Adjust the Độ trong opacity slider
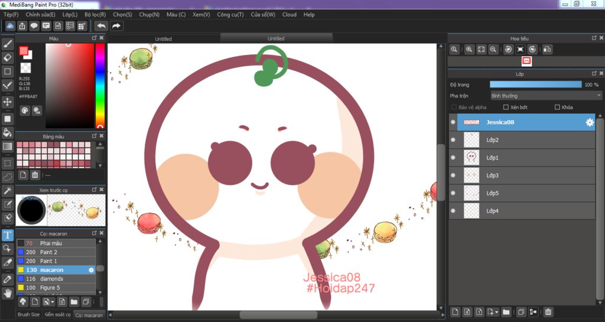This screenshot has height=322, width=605. click(535, 84)
